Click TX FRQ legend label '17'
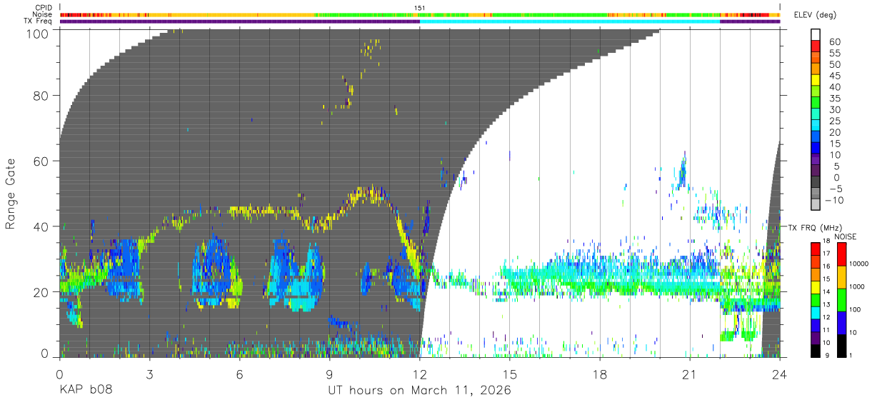 tap(826, 254)
